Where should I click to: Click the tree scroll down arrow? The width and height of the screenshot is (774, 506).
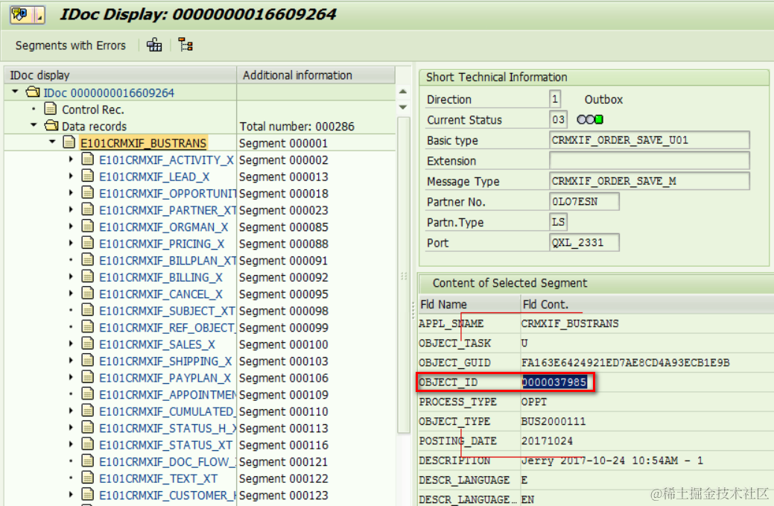click(403, 107)
